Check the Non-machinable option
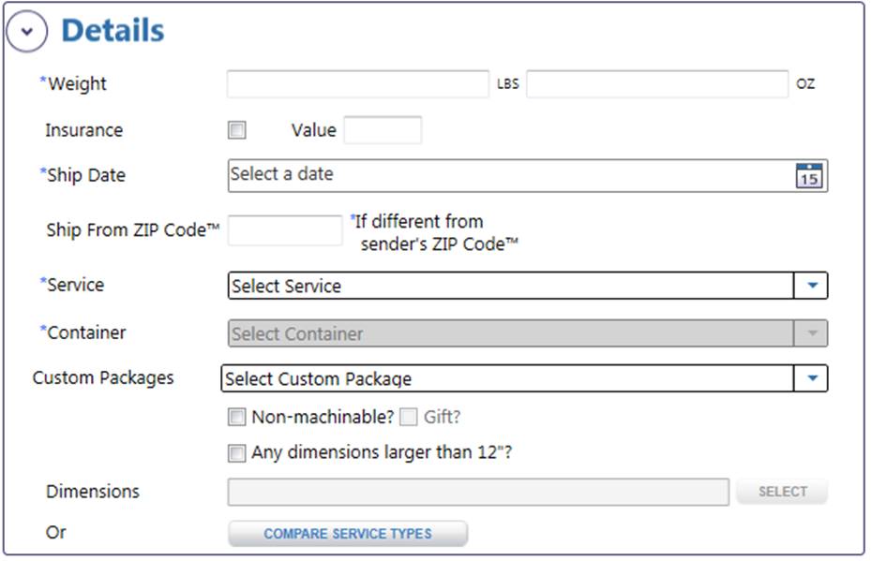This screenshot has width=872, height=561. (237, 417)
